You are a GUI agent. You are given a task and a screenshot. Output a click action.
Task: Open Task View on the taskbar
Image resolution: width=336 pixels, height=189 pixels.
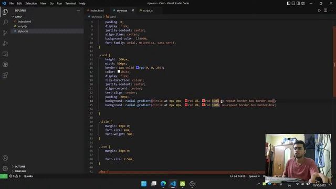point(154,184)
